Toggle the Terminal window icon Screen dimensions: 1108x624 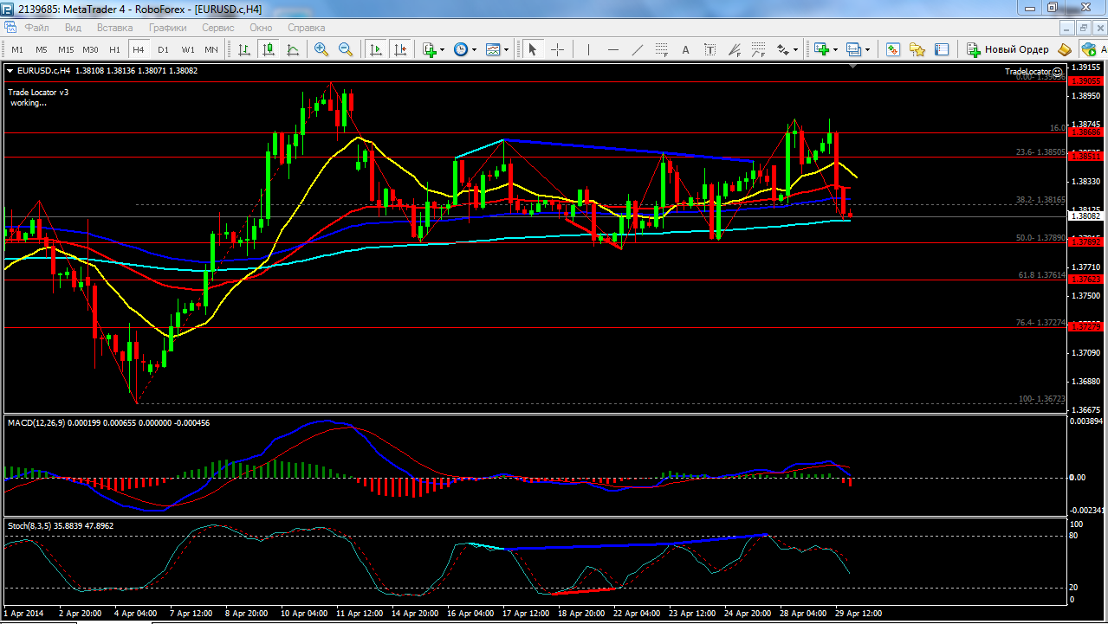(942, 49)
